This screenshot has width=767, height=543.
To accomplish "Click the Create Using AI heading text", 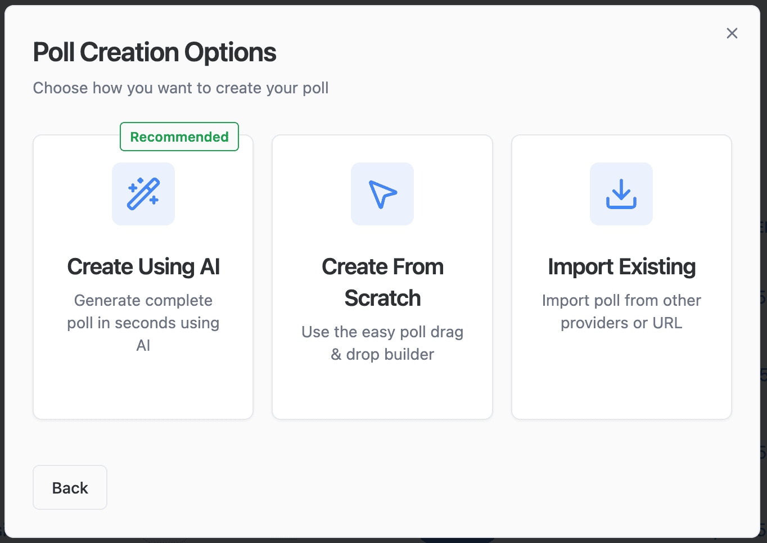I will [x=143, y=266].
